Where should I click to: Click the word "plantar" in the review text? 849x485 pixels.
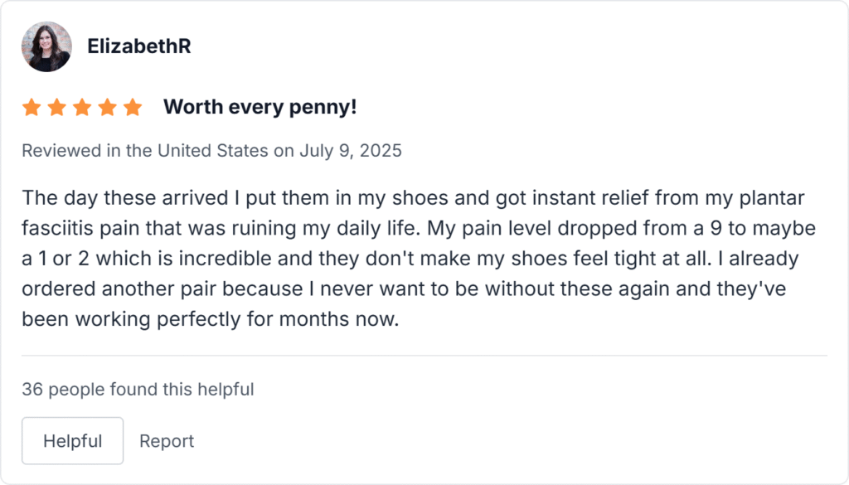coord(776,199)
